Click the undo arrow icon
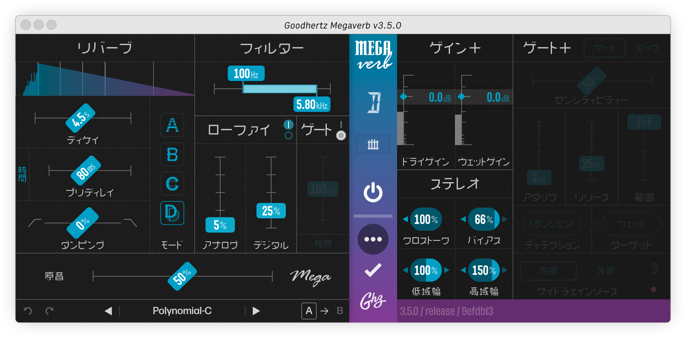This screenshot has width=686, height=338. coord(28,311)
